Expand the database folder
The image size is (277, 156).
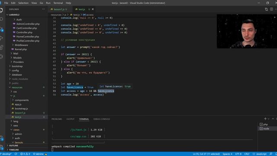click(x=17, y=75)
